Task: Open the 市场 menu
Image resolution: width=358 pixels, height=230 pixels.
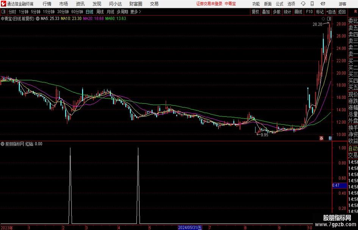Action: 64,4
